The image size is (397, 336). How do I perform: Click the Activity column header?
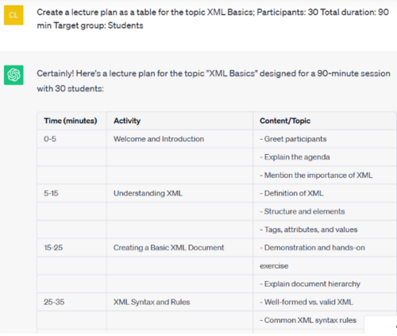pyautogui.click(x=127, y=121)
